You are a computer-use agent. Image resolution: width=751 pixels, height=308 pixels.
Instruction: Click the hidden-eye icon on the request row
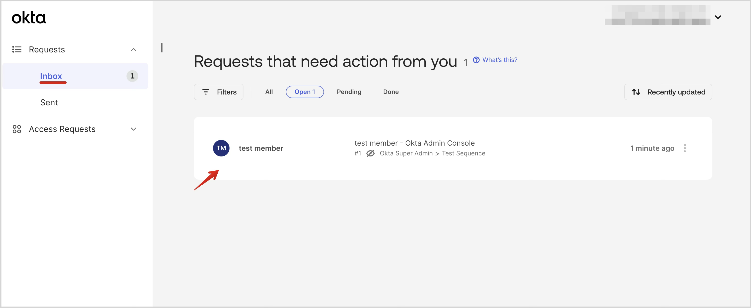370,153
